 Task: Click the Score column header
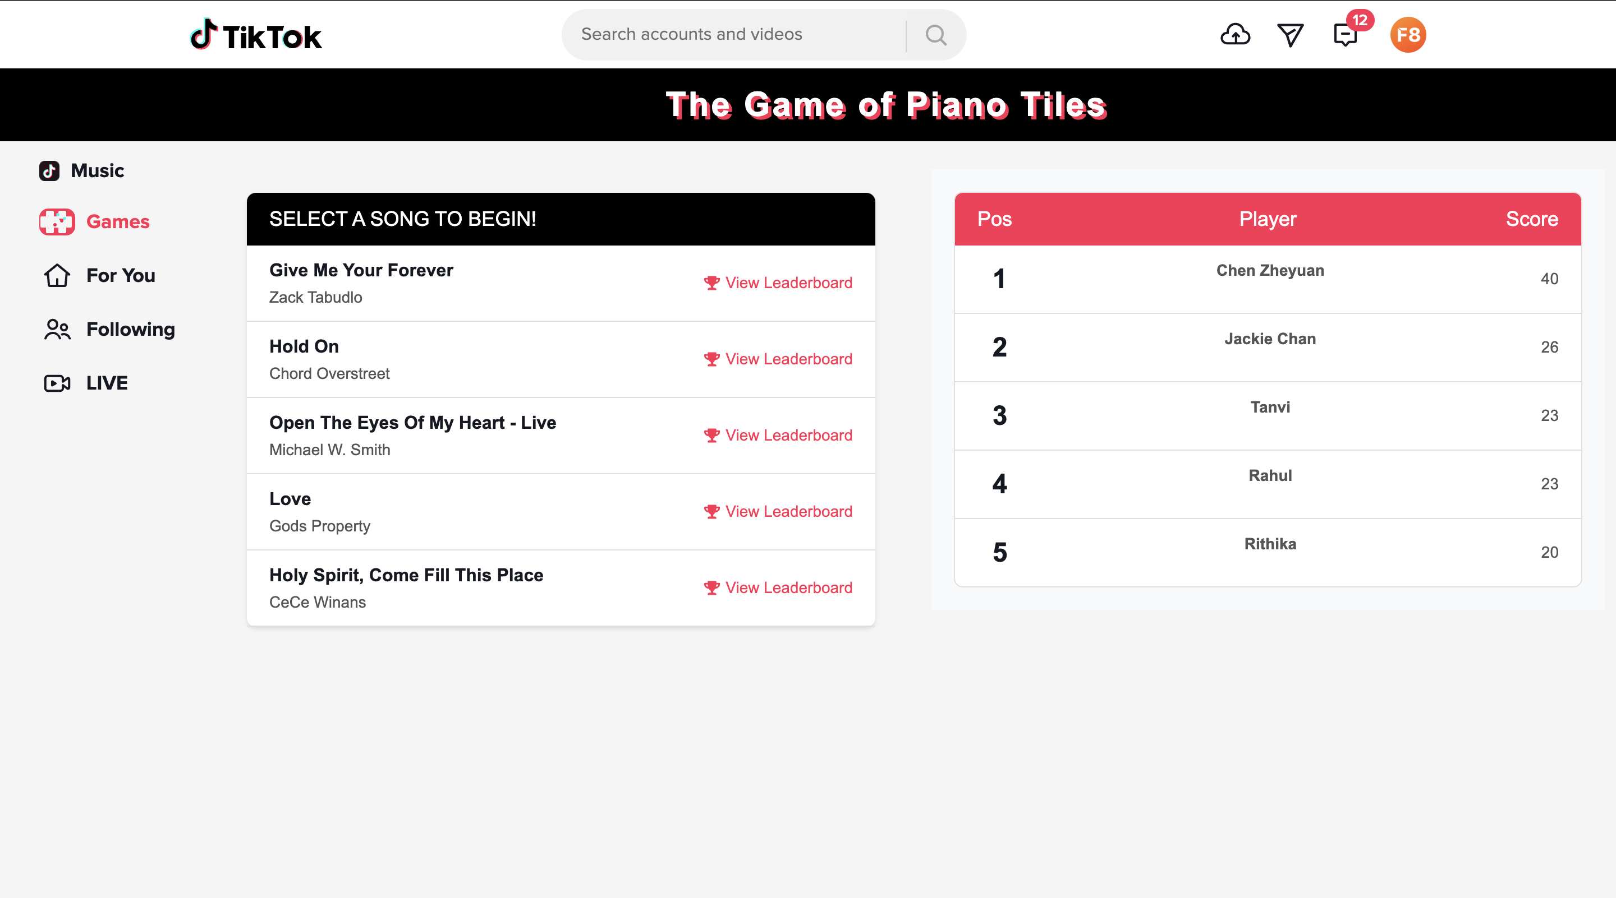(x=1531, y=219)
